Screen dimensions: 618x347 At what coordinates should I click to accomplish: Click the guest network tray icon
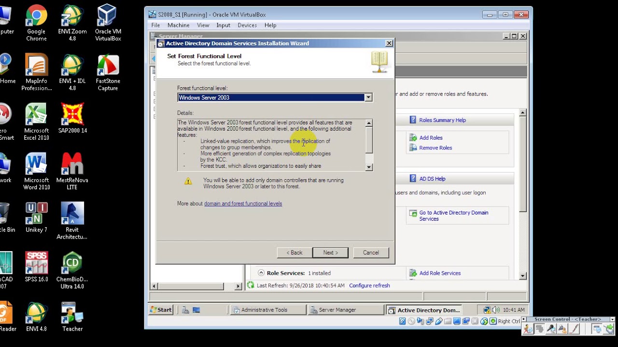tap(487, 310)
